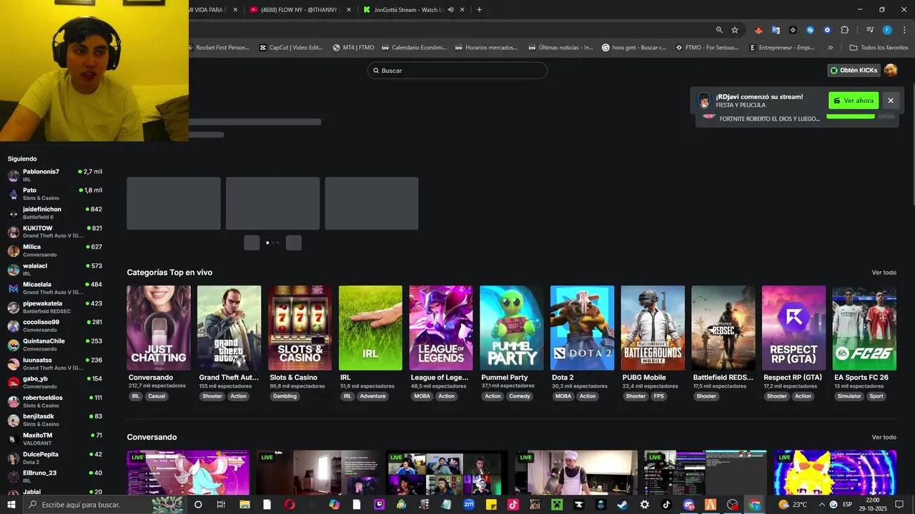Open the media control icon in Chrome toolbar
Screen dimensions: 915x514
[x=869, y=30]
